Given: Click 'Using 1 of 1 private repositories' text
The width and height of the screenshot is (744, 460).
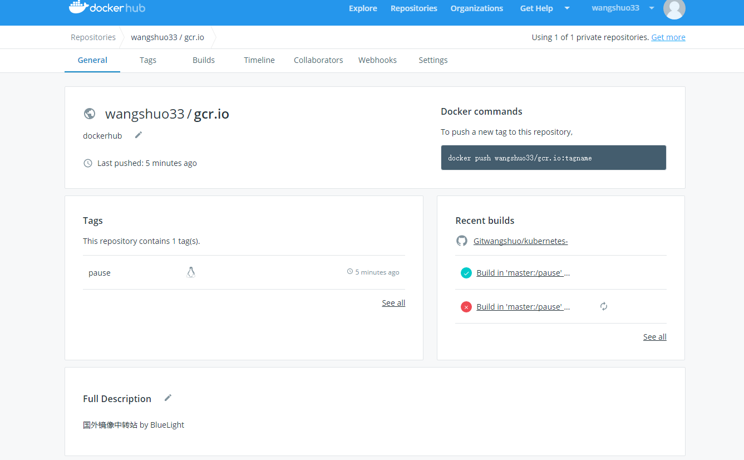Looking at the screenshot, I should coord(590,37).
